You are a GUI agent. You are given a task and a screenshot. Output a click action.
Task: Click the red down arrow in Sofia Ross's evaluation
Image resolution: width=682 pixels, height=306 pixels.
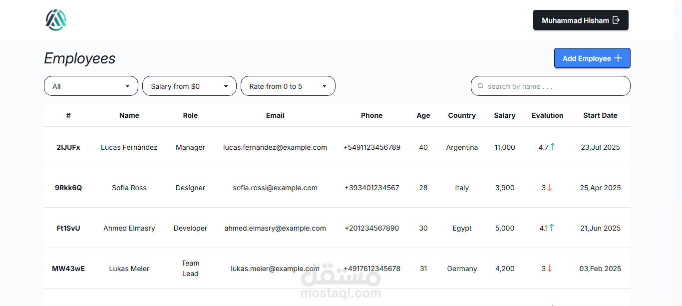coord(549,187)
